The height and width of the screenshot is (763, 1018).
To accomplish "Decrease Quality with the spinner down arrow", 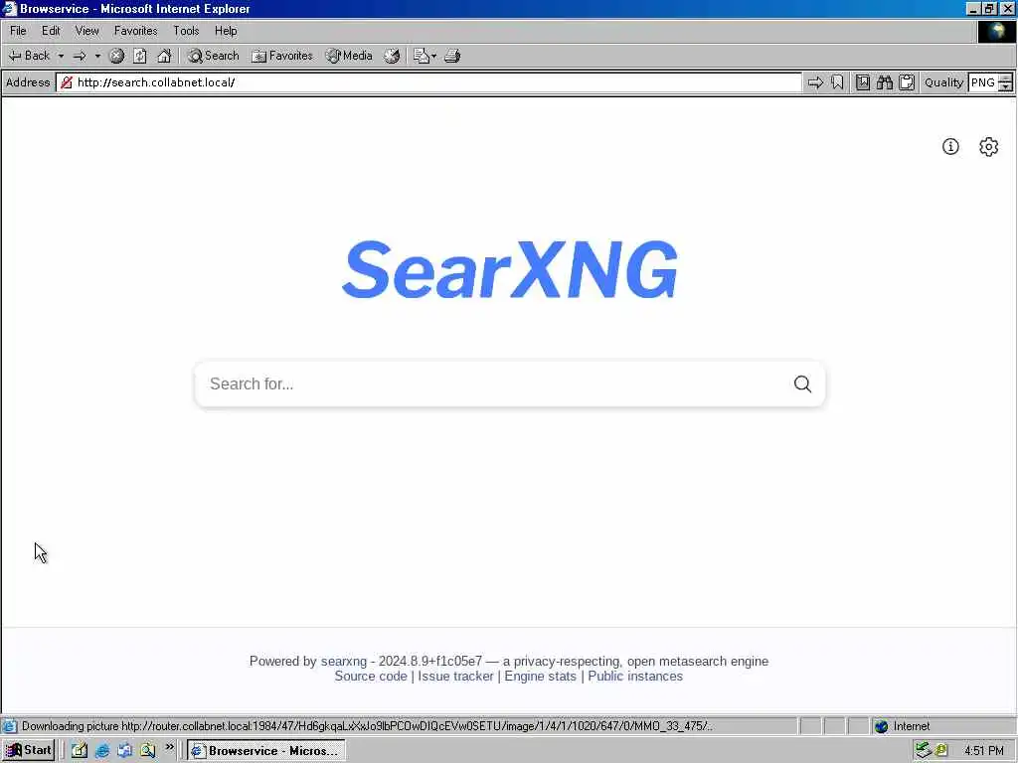I will coord(1006,87).
